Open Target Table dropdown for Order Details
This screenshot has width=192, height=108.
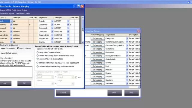click(127, 59)
